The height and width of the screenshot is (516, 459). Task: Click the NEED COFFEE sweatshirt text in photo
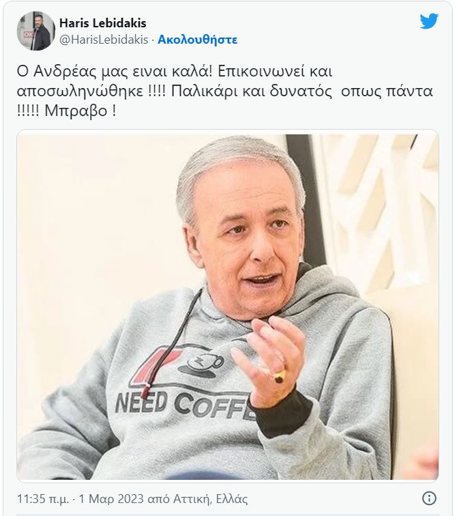(x=186, y=405)
